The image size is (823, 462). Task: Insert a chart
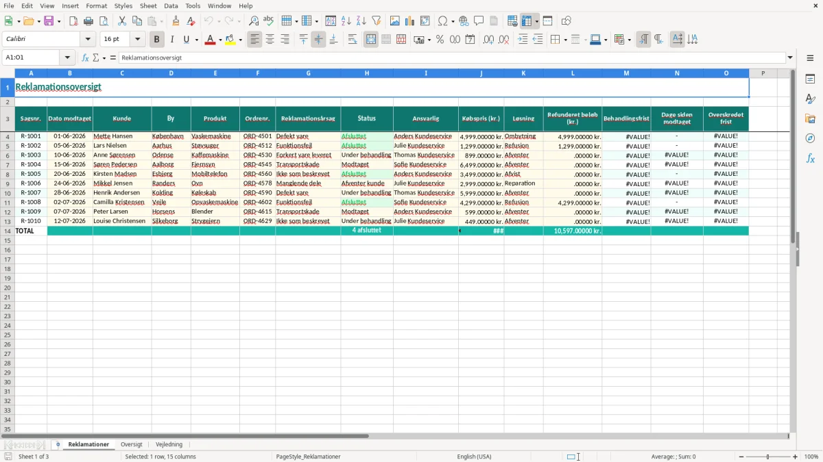pos(410,21)
